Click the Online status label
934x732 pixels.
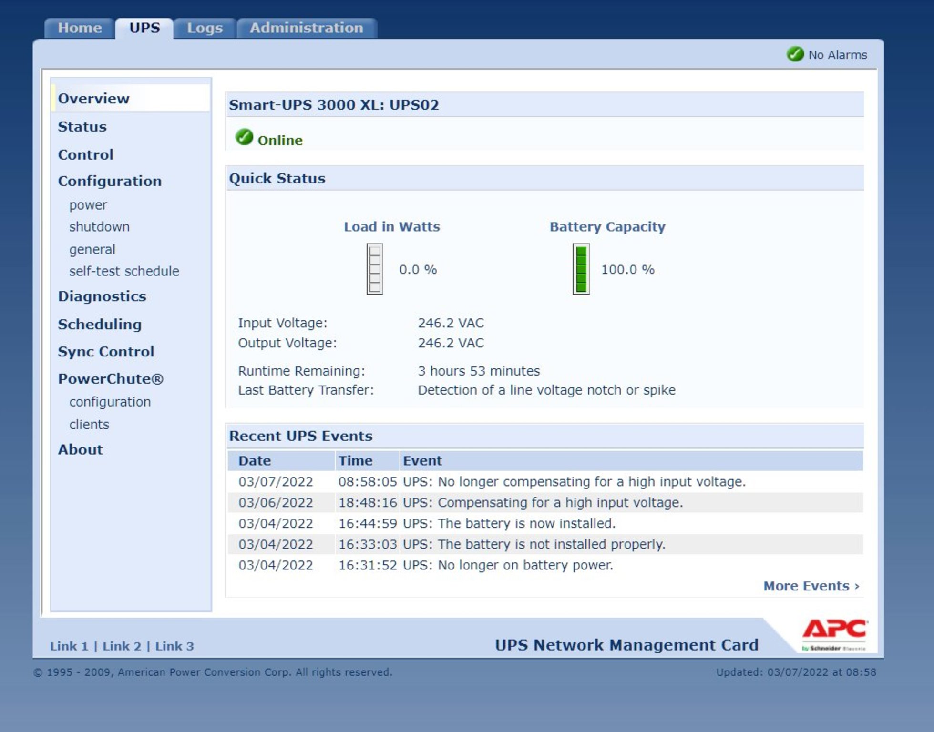point(280,141)
